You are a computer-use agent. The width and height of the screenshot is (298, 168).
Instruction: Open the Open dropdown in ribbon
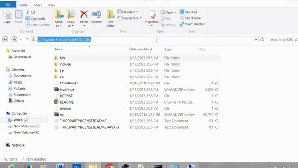[168, 12]
